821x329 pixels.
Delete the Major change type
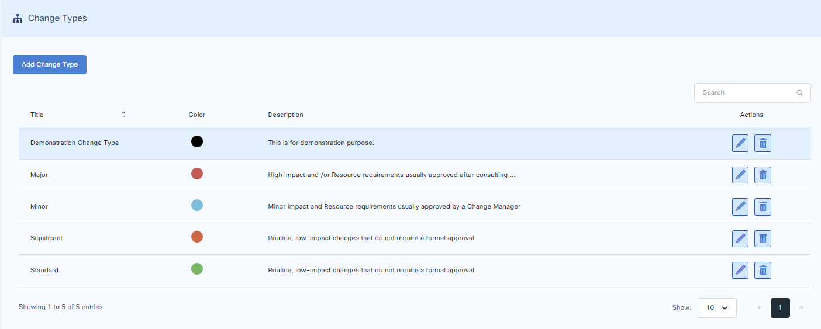763,175
